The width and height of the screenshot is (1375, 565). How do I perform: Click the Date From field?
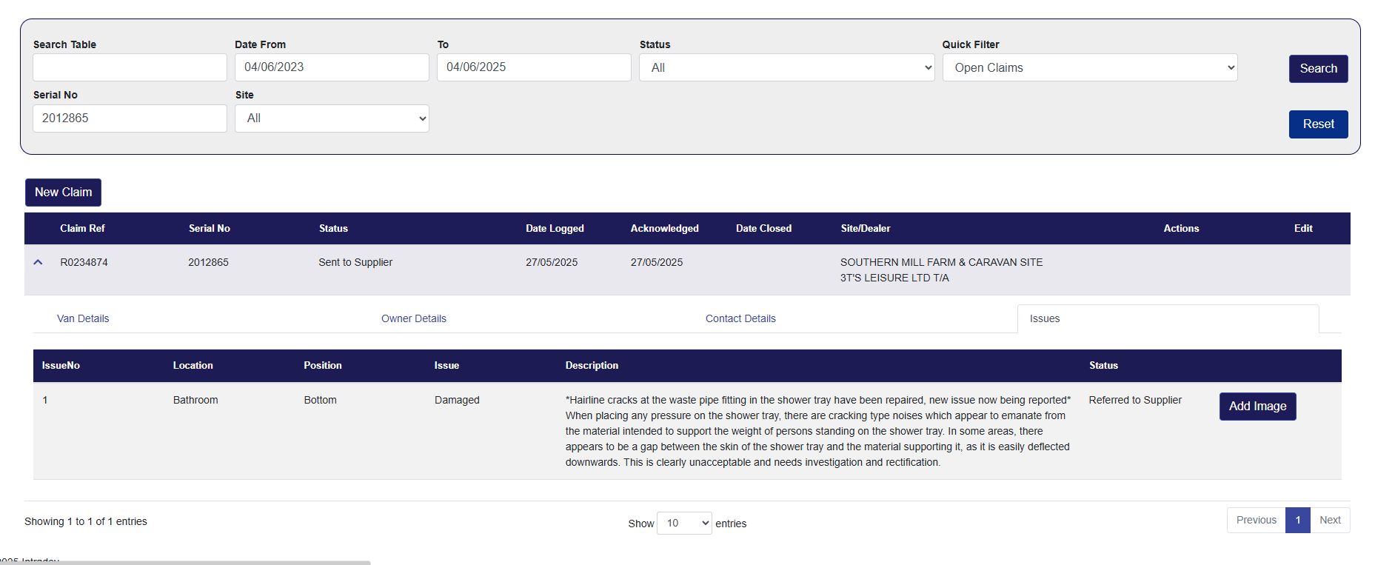click(x=332, y=67)
